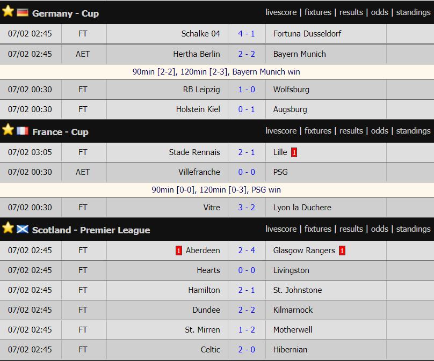Click Aberdeen's red card icon
This screenshot has height=361, width=434.
[x=179, y=251]
